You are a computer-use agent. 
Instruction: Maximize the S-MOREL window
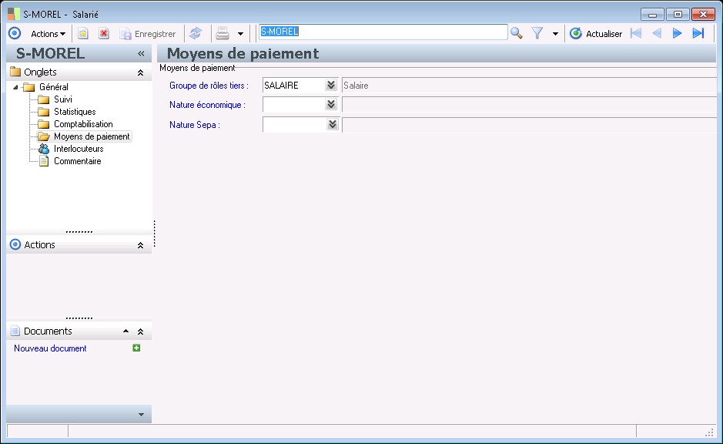click(x=678, y=15)
